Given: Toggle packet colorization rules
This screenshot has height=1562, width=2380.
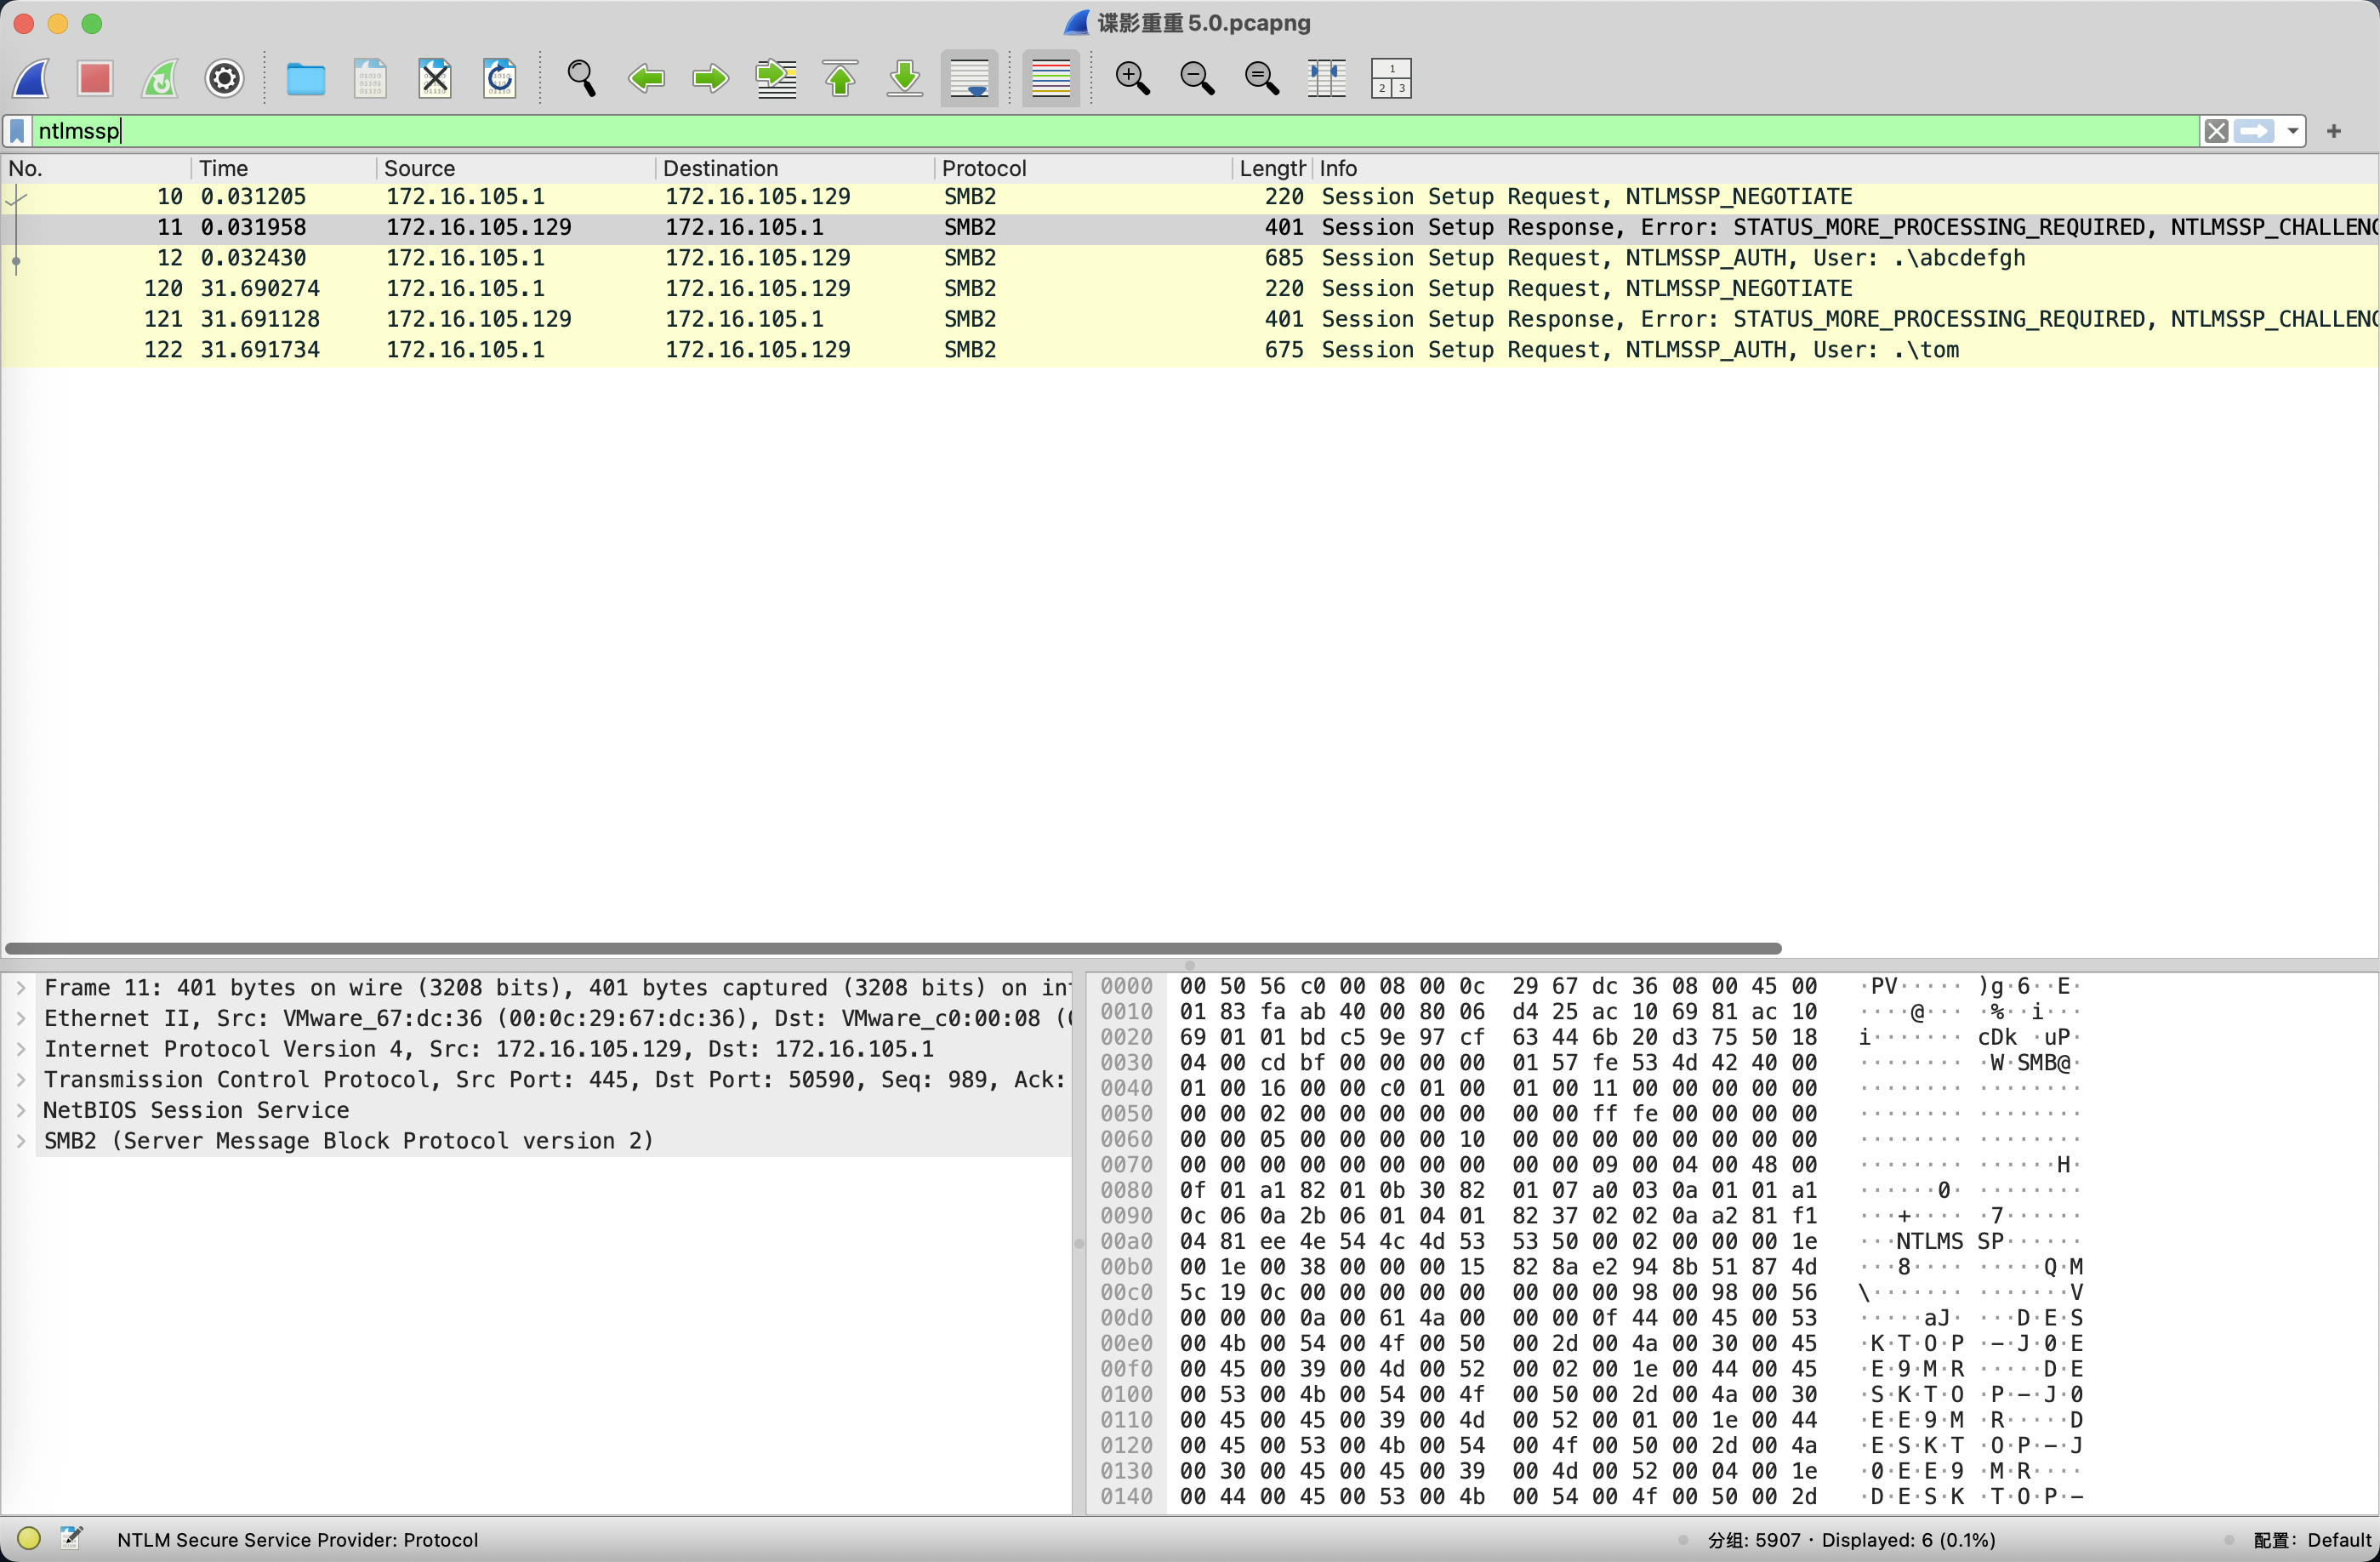Looking at the screenshot, I should click(1051, 78).
